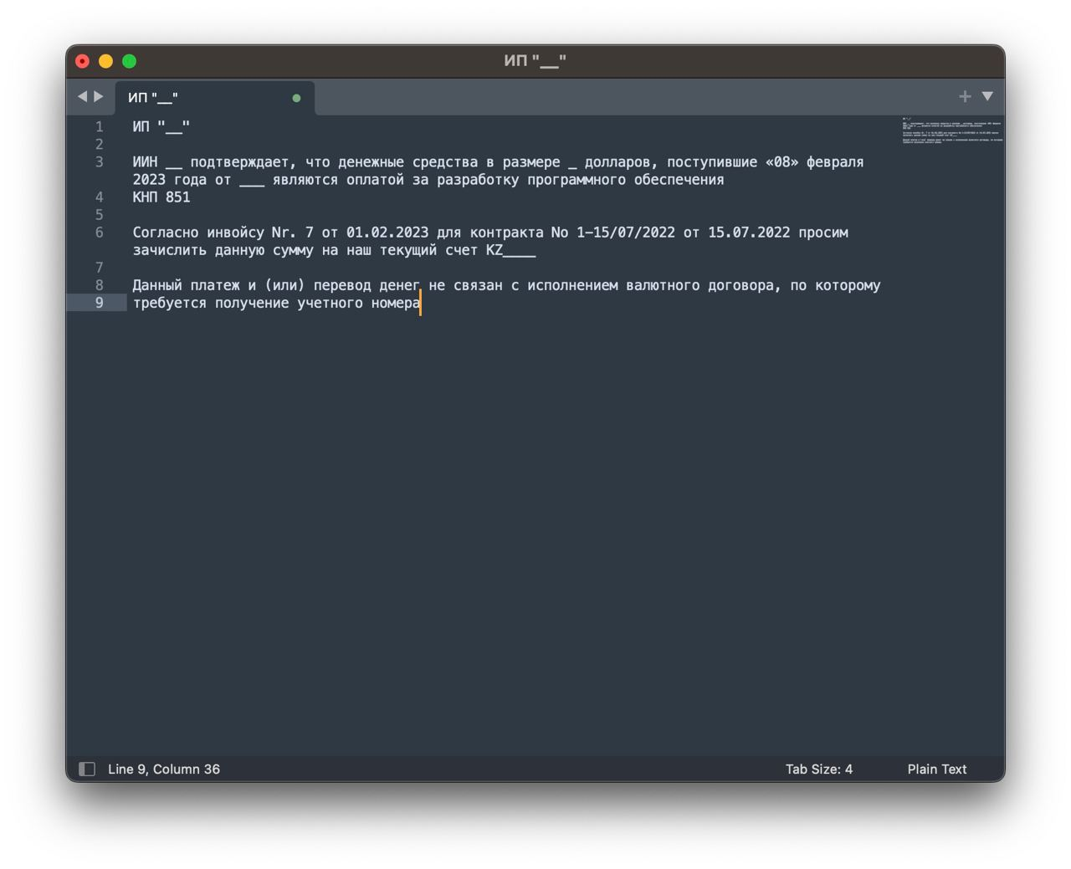Change syntax via Plain Text selector
Viewport: 1071px width, 869px height.
click(936, 769)
